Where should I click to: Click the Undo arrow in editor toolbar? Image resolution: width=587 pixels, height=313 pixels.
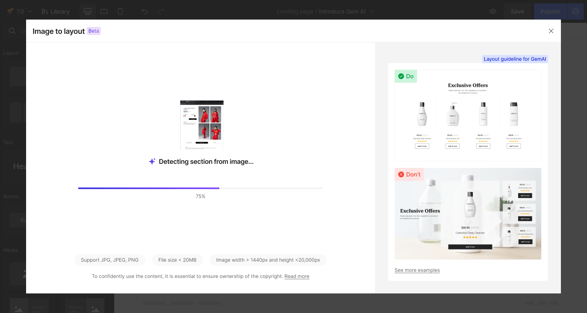tap(145, 11)
